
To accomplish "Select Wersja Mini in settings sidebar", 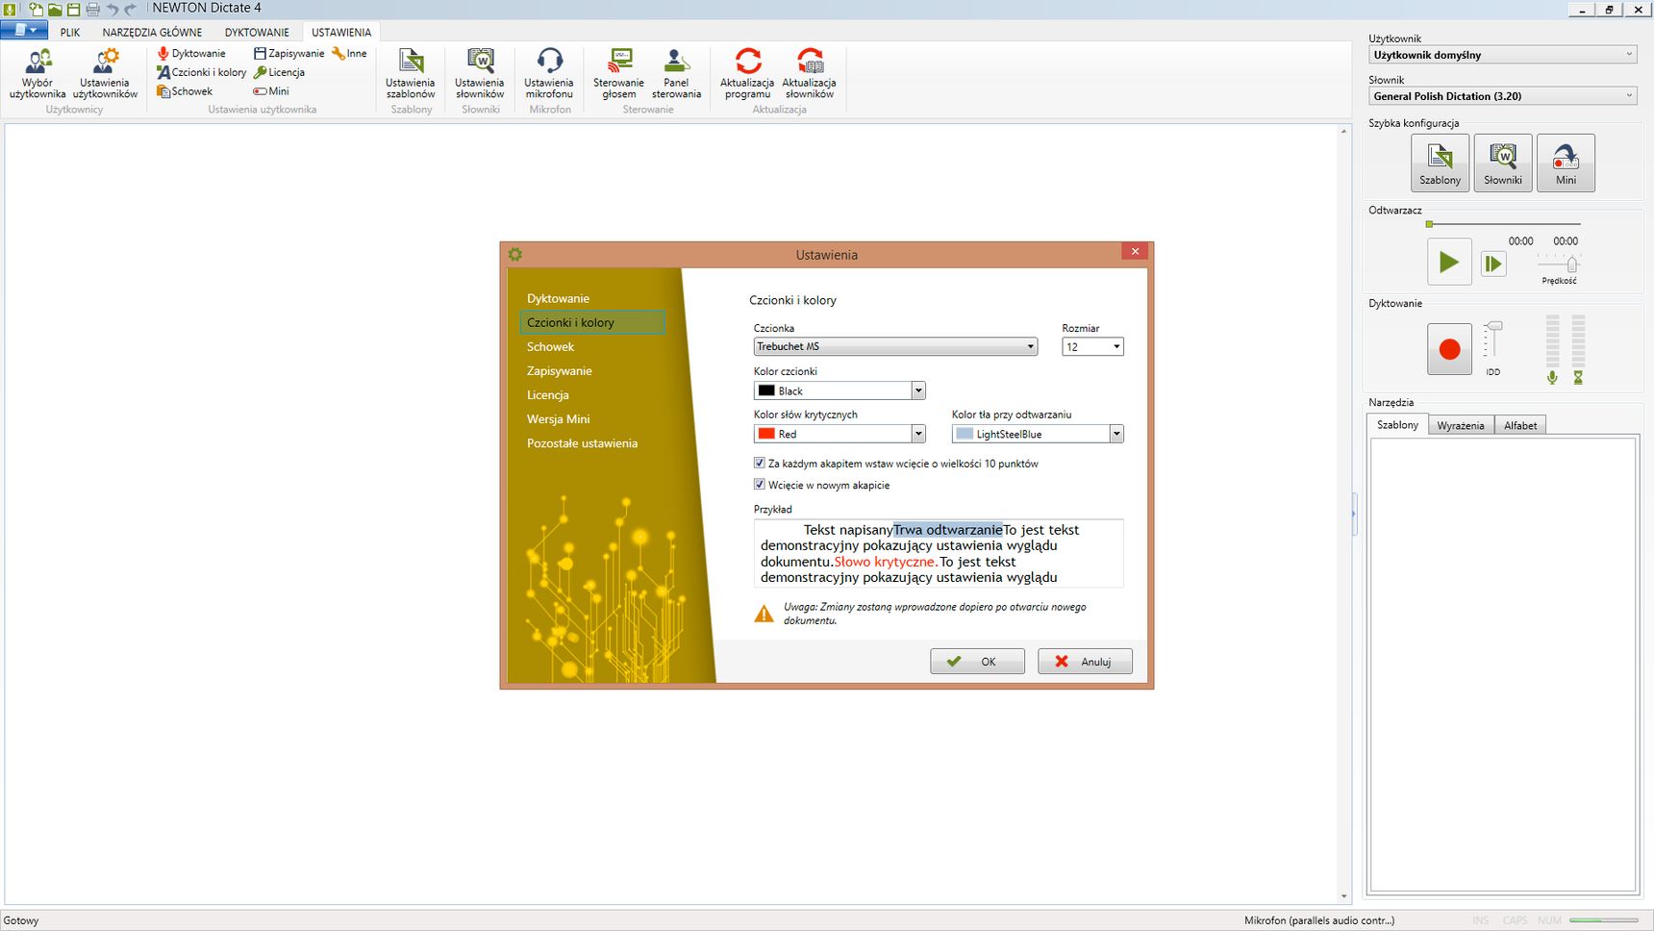I will pos(558,418).
